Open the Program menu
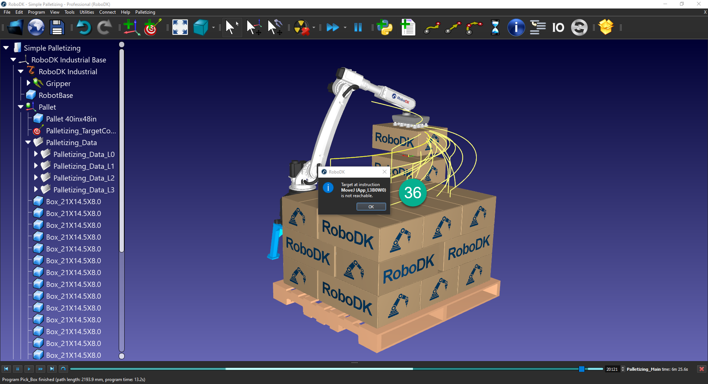The image size is (708, 384). 36,12
